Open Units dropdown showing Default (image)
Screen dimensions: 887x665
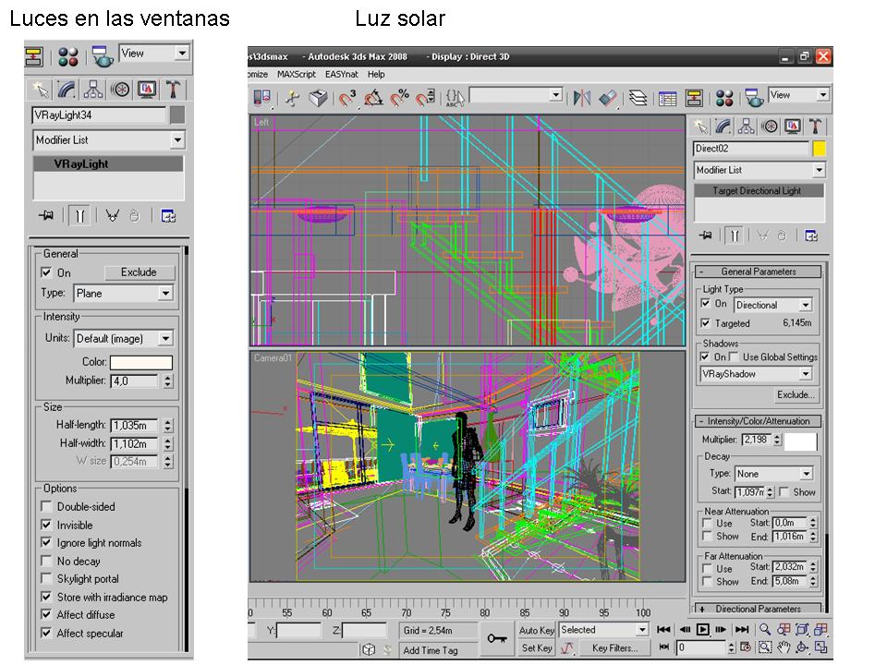124,338
